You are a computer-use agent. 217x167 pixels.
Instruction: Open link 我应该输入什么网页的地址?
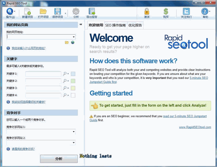click(29, 48)
